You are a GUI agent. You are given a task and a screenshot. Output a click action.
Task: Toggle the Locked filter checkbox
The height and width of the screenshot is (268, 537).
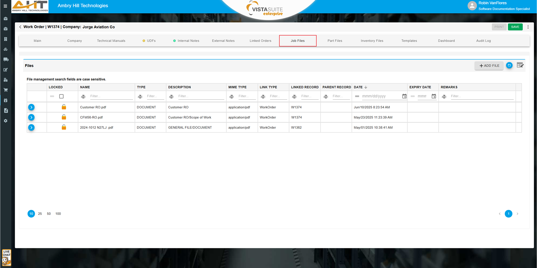tap(61, 96)
